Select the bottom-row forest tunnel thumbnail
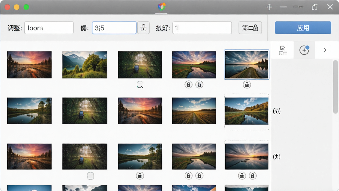The height and width of the screenshot is (191, 339). pos(84,157)
